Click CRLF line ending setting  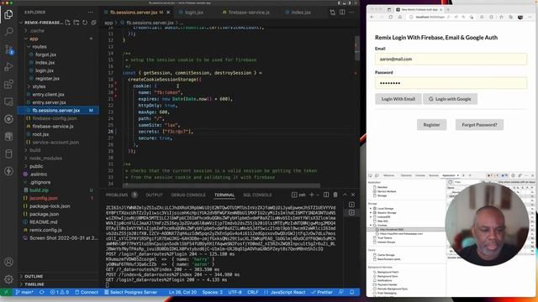coord(253,292)
